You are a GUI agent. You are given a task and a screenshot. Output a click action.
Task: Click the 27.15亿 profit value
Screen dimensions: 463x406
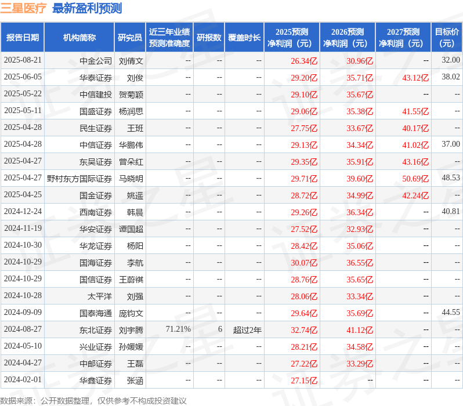[304, 381]
